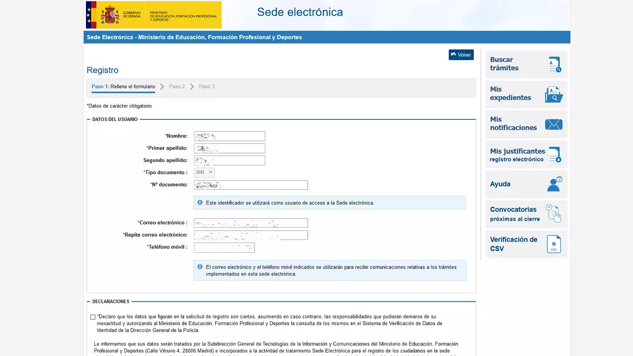Click the Mis notificaciones envelope icon

[554, 124]
